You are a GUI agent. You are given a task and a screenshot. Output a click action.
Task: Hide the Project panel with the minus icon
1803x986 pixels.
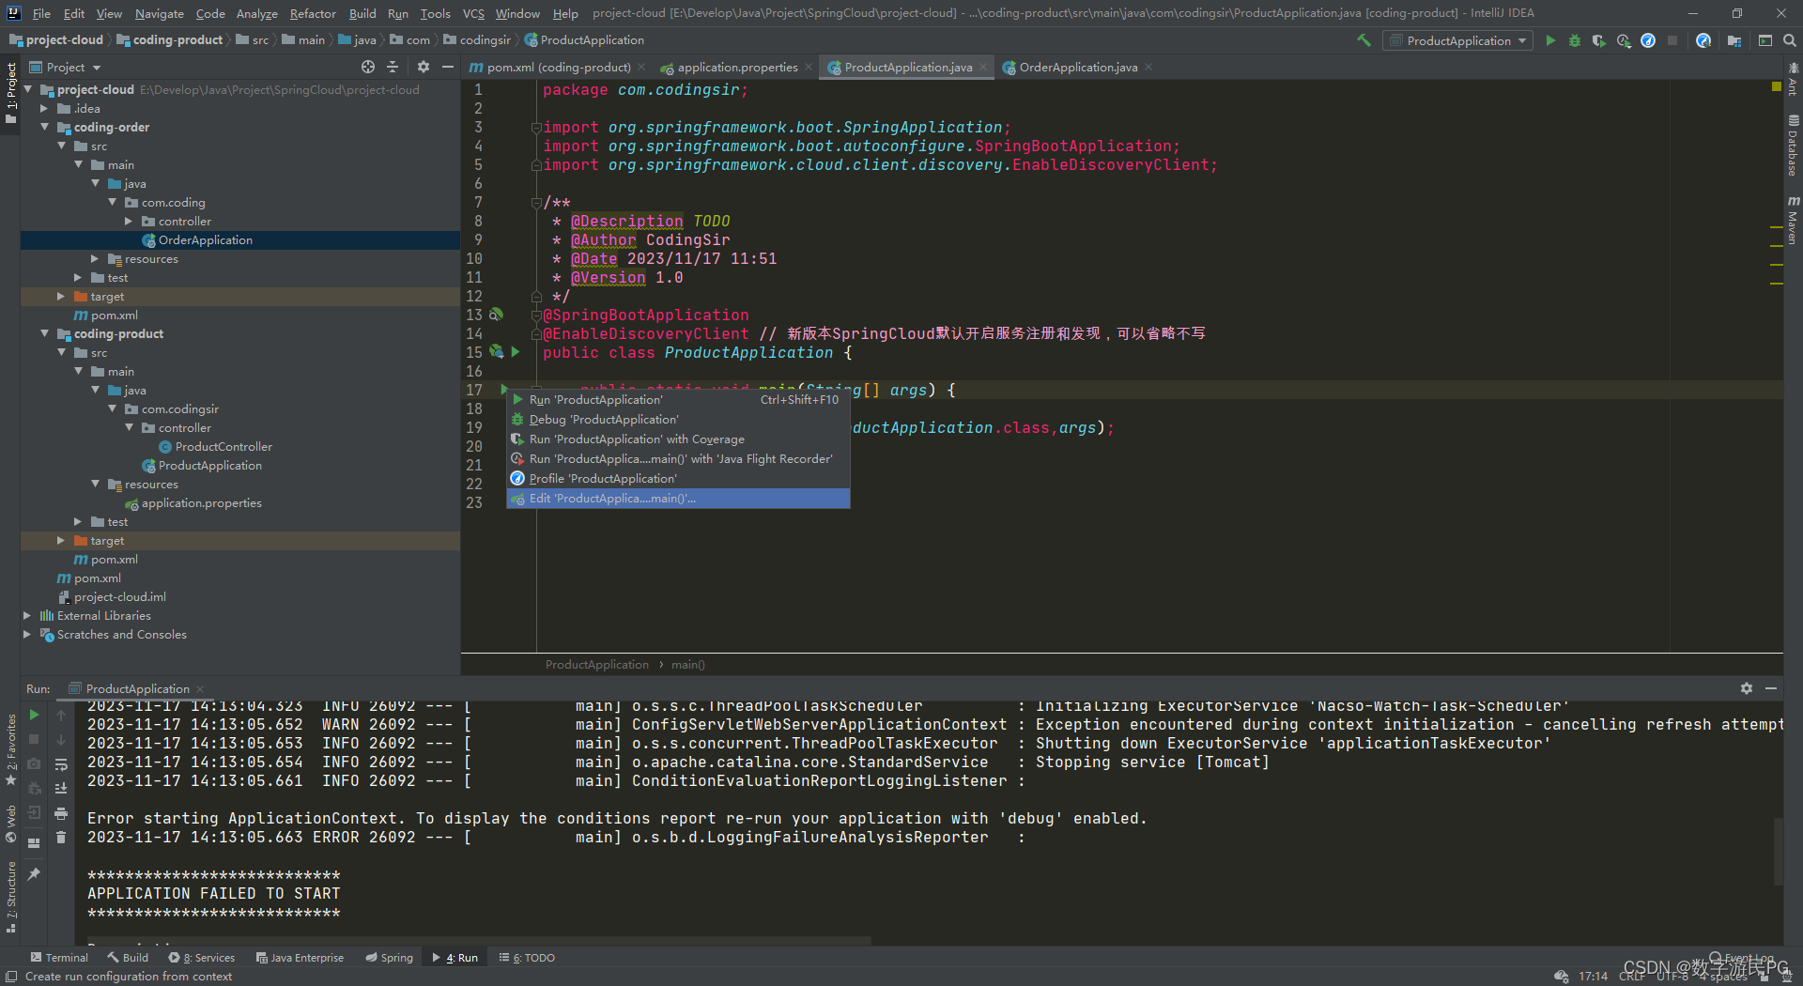coord(448,67)
